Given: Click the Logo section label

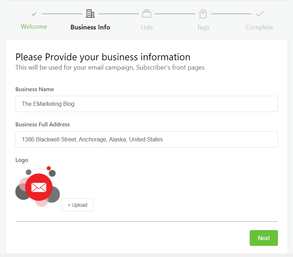Looking at the screenshot, I should click(22, 160).
